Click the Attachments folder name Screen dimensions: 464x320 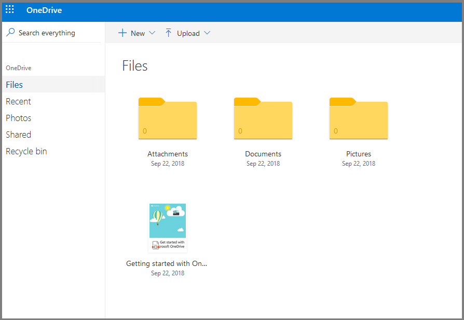coord(168,154)
